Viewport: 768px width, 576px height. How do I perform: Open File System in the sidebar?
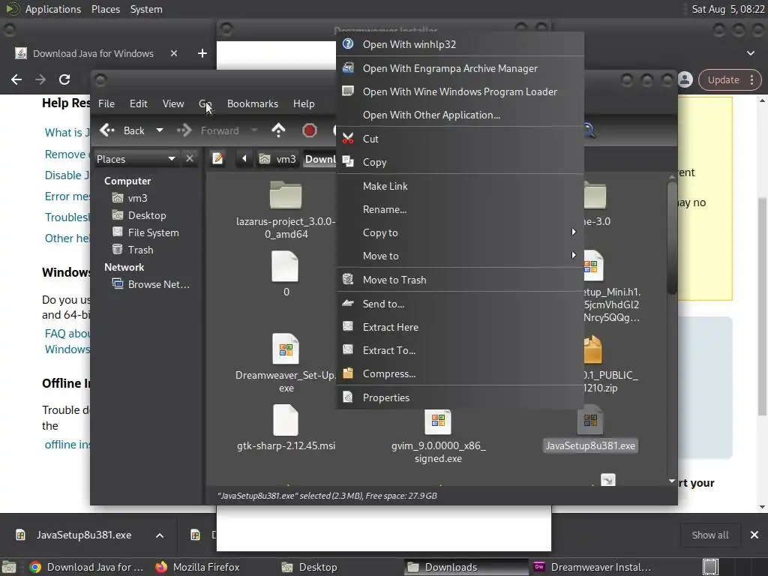(145, 232)
